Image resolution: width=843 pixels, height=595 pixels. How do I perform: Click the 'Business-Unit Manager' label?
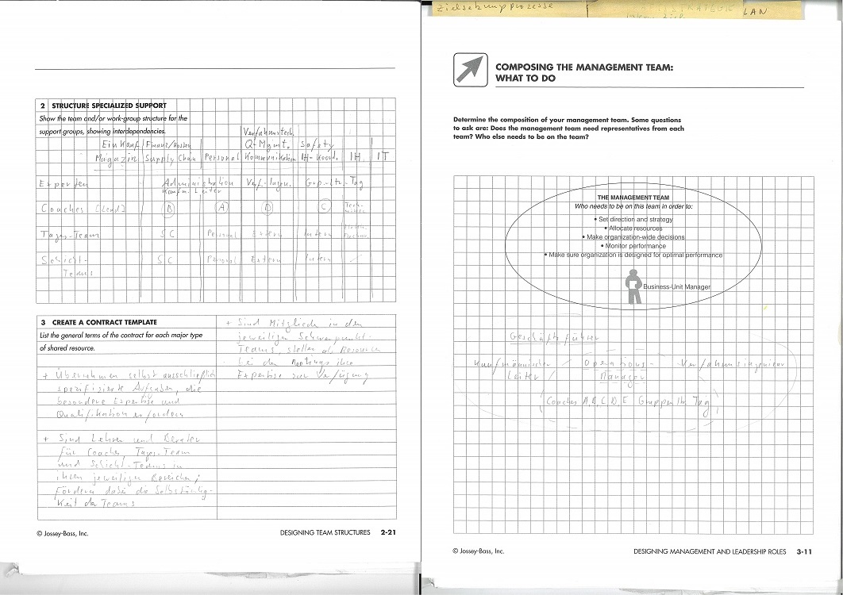click(676, 286)
